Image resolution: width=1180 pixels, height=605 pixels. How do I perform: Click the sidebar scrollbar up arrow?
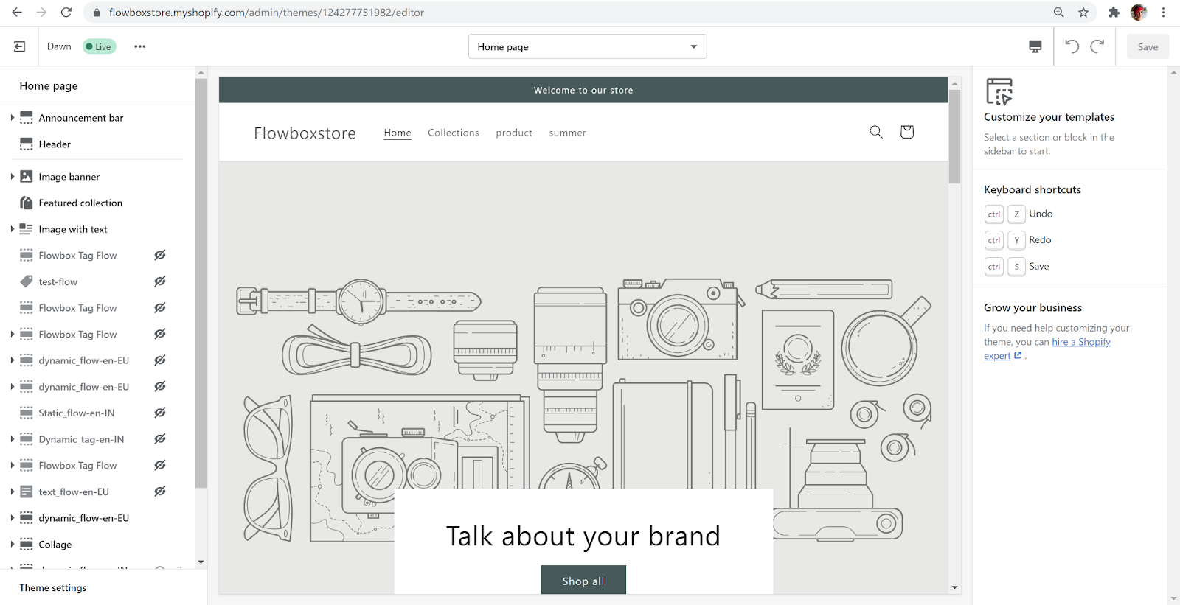click(201, 72)
